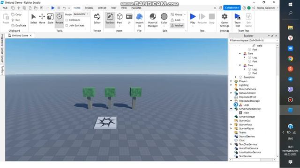Screen dimensions: 300x168
Task: Expand the Players service
Action: tap(231, 81)
